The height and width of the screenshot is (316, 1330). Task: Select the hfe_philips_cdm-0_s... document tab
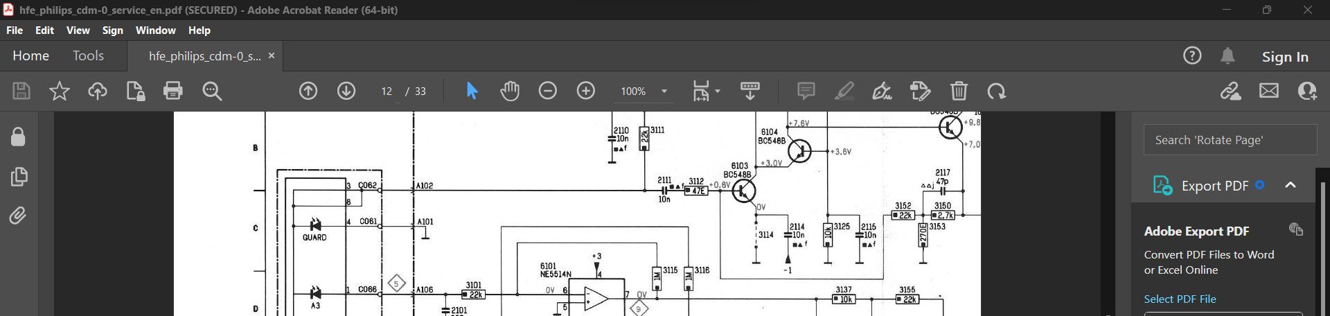pyautogui.click(x=204, y=56)
